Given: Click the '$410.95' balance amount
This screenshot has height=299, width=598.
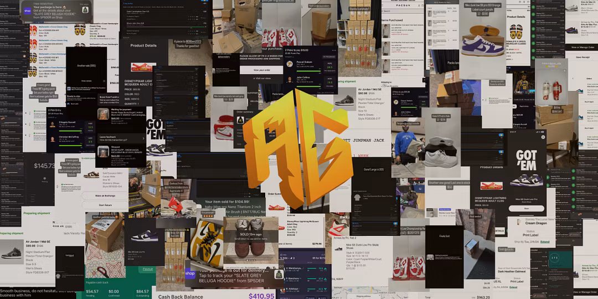Looking at the screenshot, I should pyautogui.click(x=261, y=296).
